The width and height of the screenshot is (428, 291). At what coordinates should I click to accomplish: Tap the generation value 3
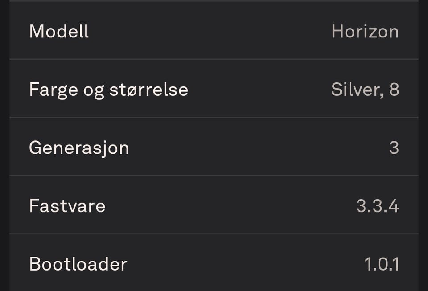pos(394,148)
